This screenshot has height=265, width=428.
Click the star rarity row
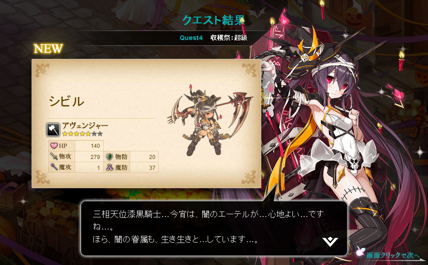click(x=82, y=133)
